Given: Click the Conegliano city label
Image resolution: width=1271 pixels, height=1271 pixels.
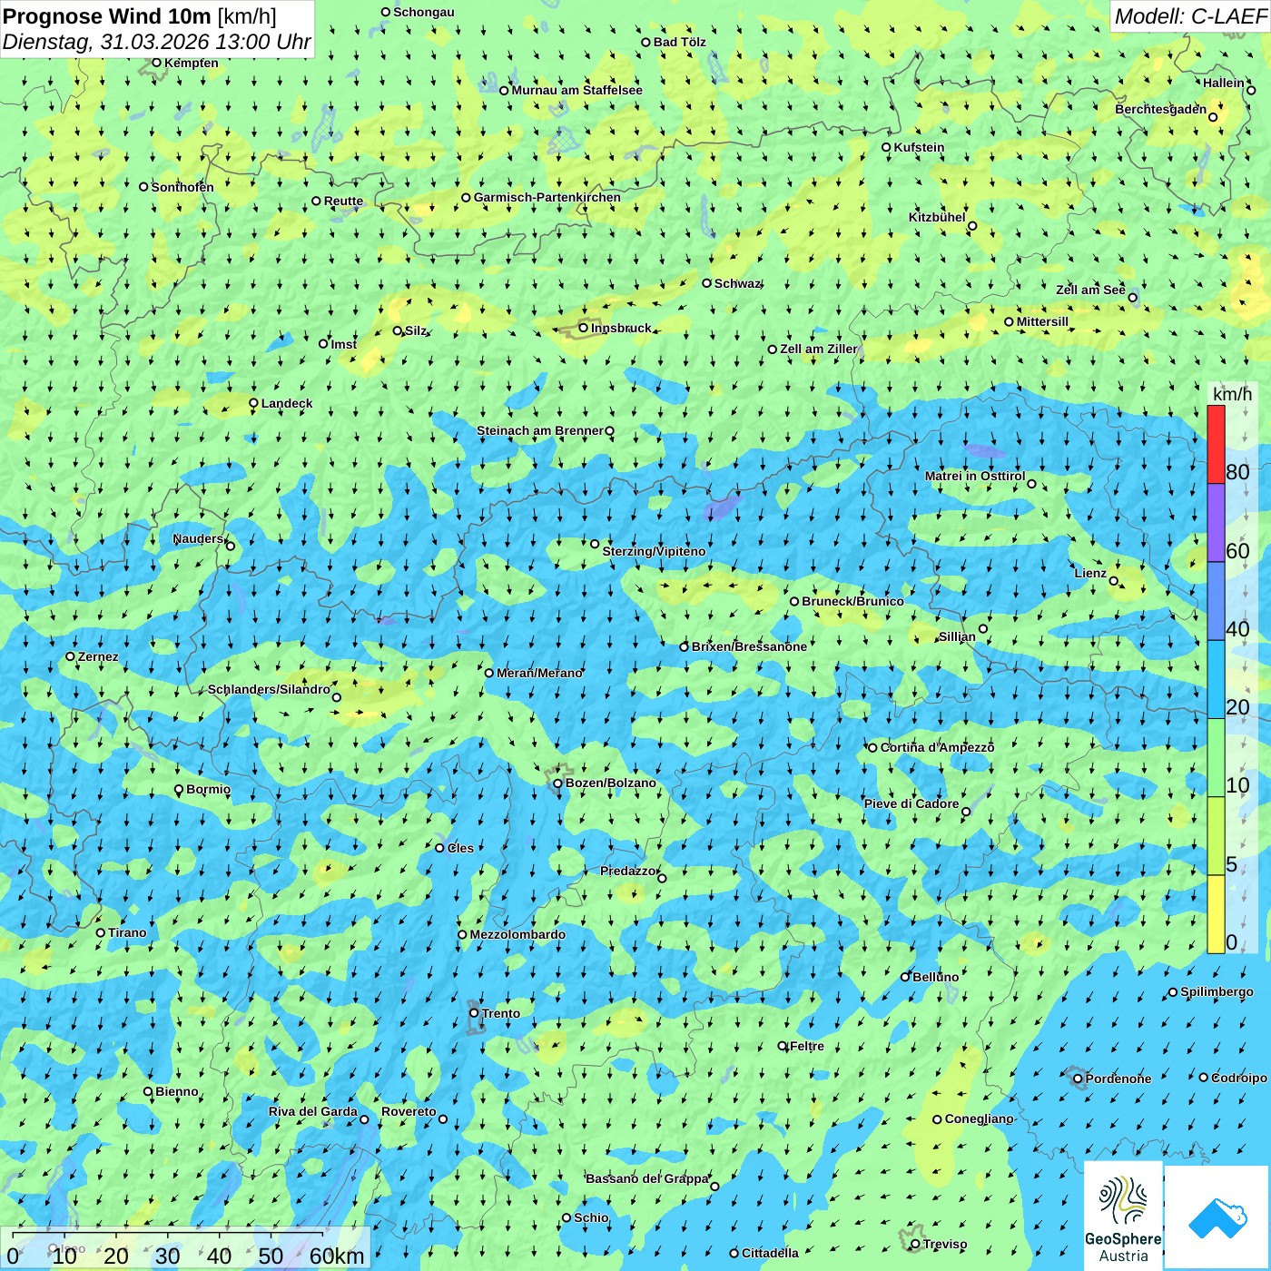Looking at the screenshot, I should click(x=979, y=1118).
